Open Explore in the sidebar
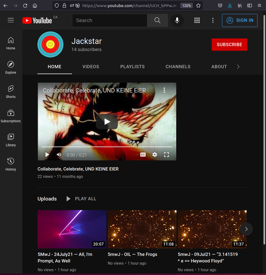266x275 pixels. click(x=11, y=67)
